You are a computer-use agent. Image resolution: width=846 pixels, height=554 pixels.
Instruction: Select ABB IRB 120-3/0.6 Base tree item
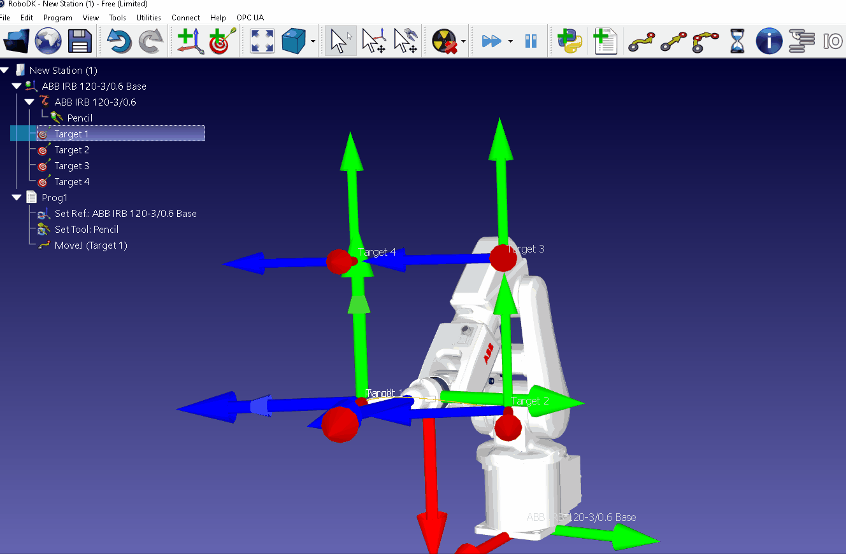pyautogui.click(x=94, y=87)
